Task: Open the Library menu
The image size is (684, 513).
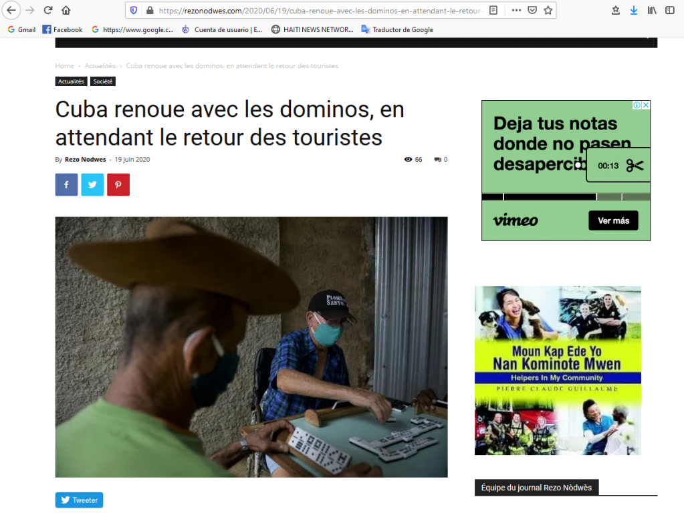Action: pos(651,10)
